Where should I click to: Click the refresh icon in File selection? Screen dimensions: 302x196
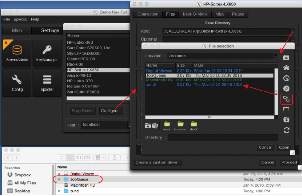point(286,130)
